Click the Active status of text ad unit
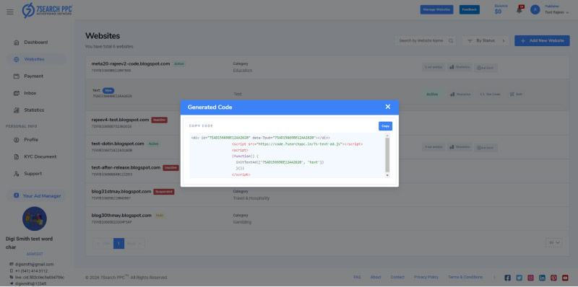578x287 pixels. (x=432, y=94)
